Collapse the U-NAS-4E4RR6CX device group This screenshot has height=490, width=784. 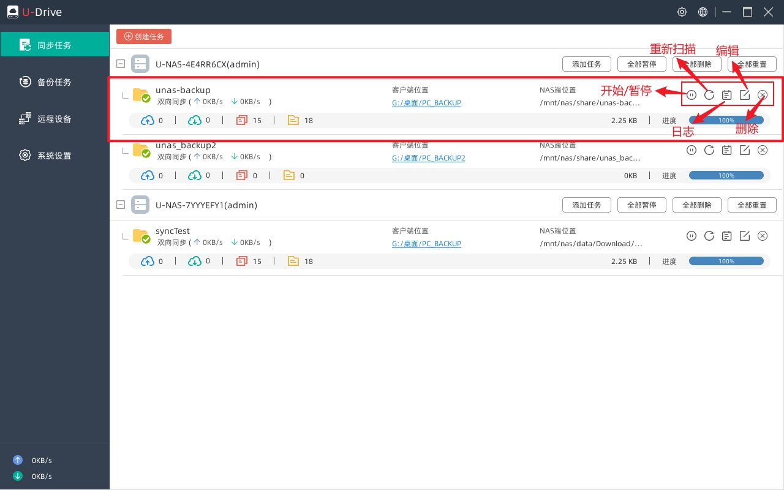pos(121,64)
